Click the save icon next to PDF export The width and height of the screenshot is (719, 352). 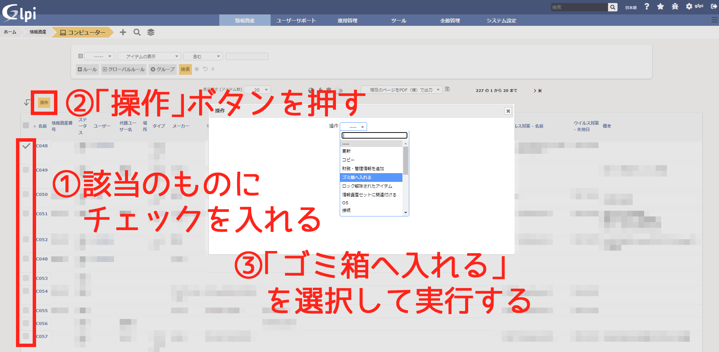click(447, 89)
